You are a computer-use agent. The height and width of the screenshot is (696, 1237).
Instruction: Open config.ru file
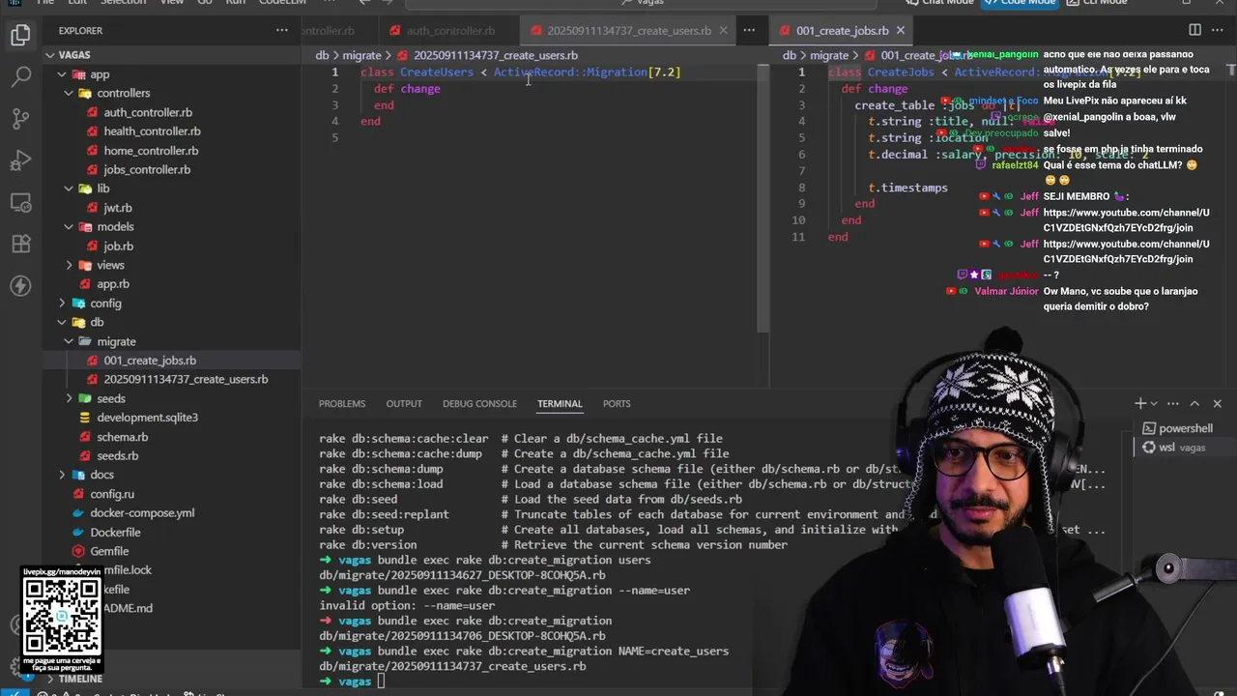tap(112, 494)
